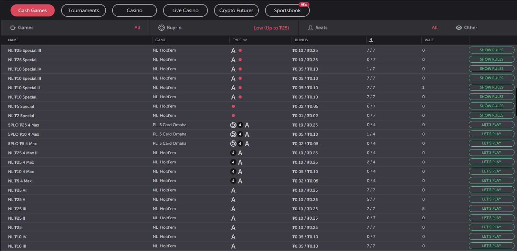Show rules for NL ₮25 Special

(x=491, y=59)
